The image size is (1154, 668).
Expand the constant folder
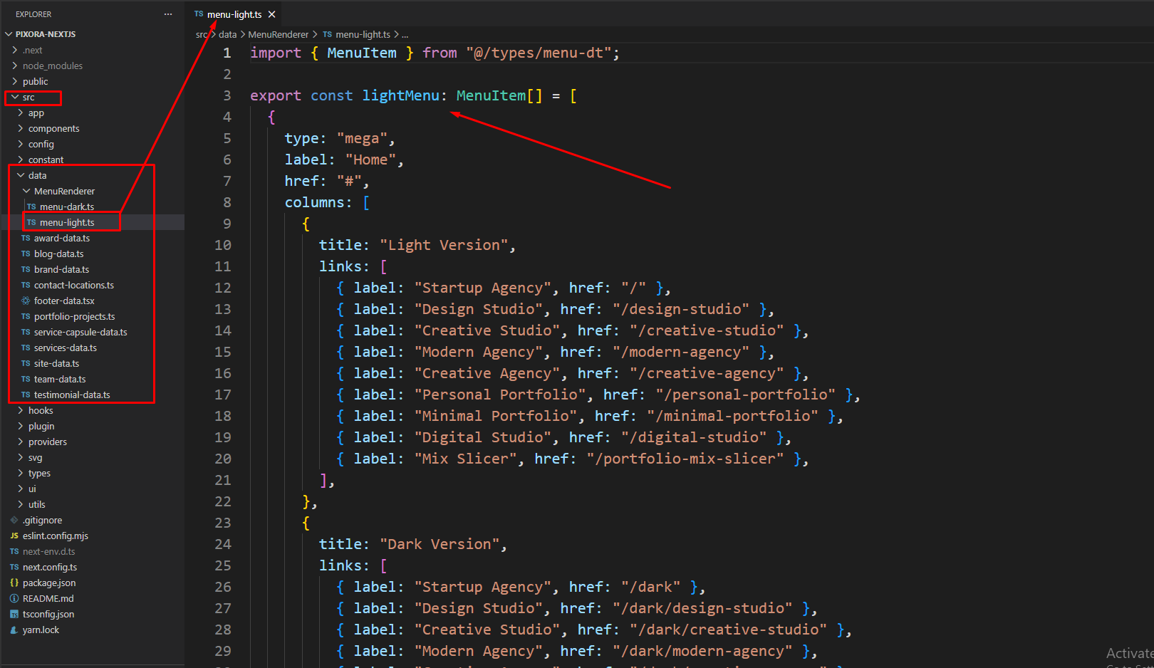(x=46, y=160)
